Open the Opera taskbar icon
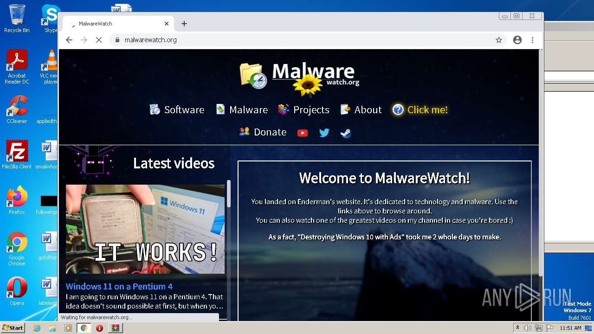 tap(99, 328)
